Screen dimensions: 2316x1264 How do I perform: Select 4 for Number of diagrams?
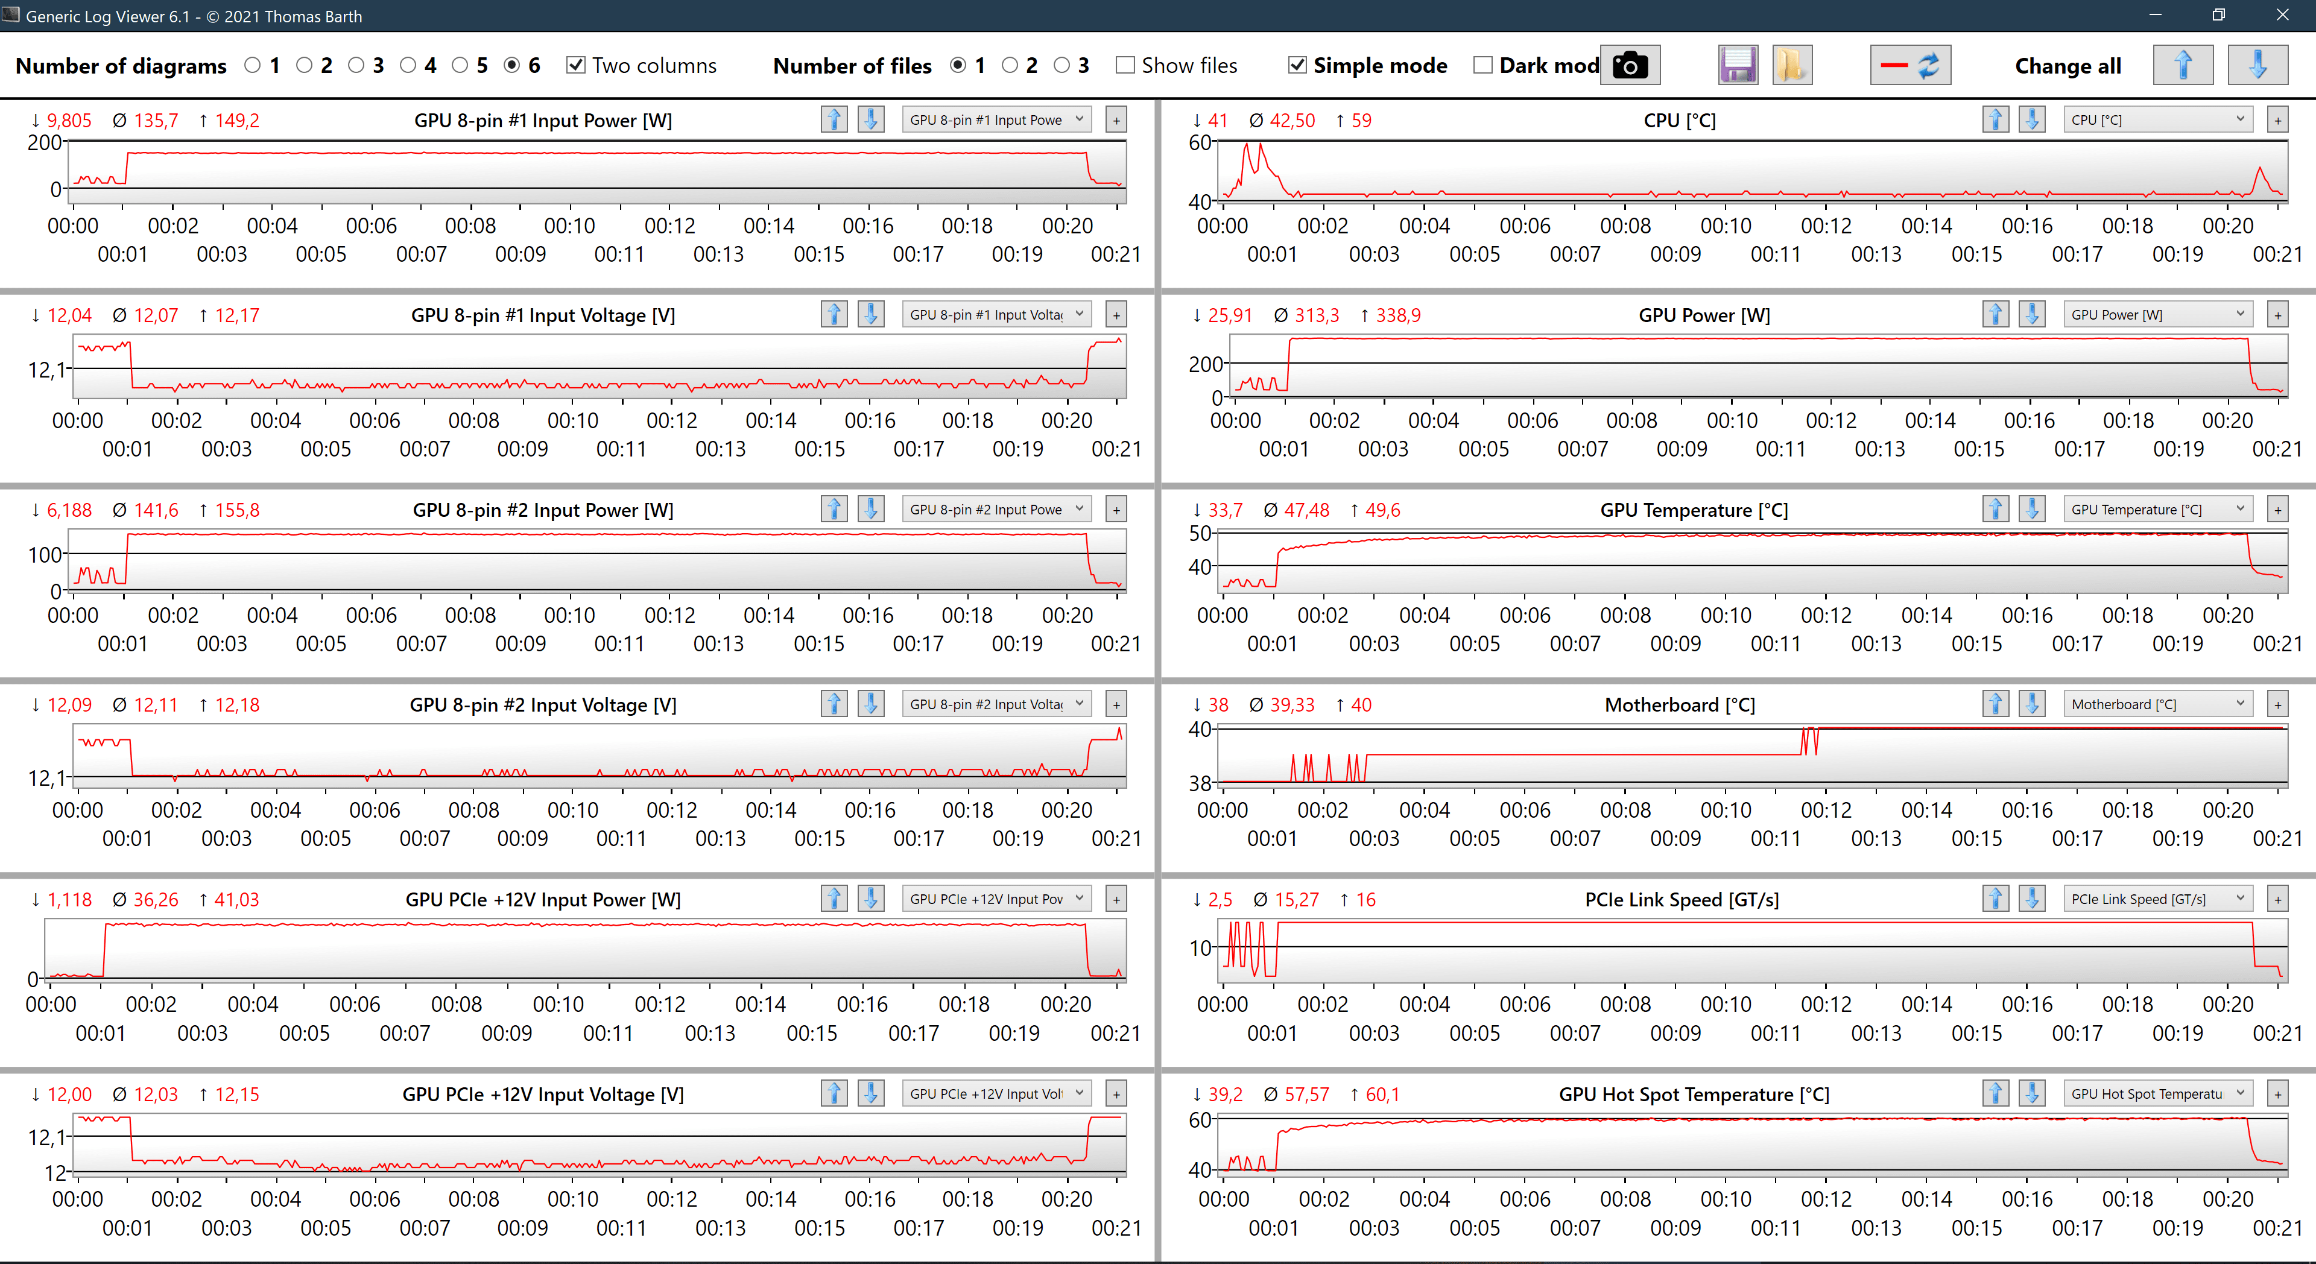coord(408,66)
